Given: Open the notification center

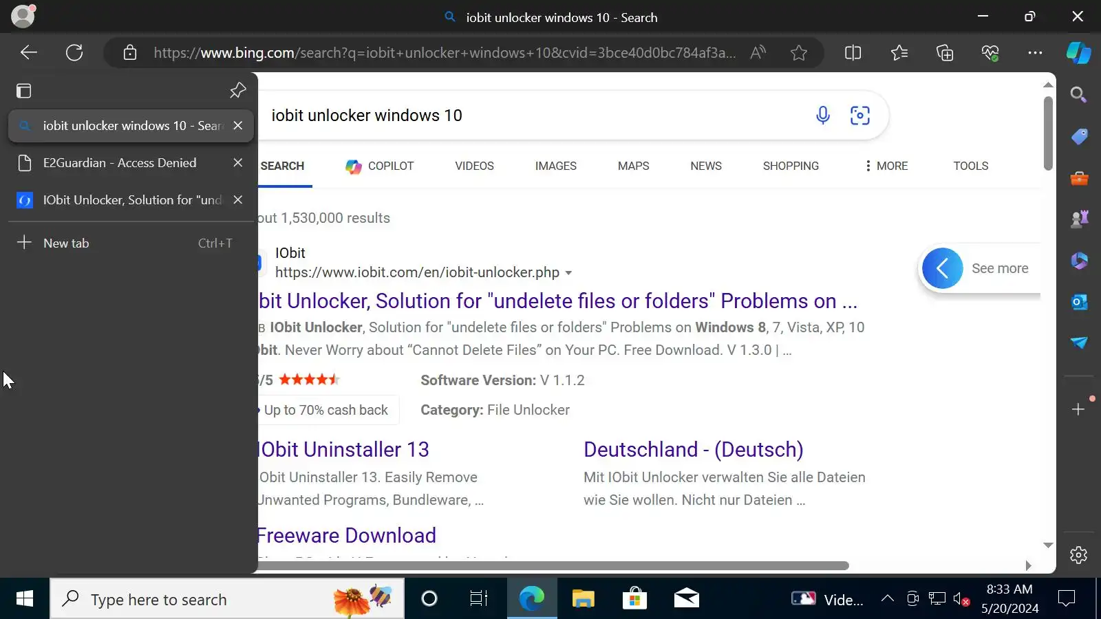Looking at the screenshot, I should (1067, 599).
